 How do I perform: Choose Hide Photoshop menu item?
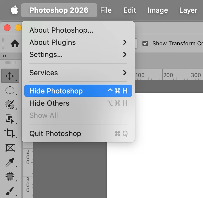click(78, 91)
